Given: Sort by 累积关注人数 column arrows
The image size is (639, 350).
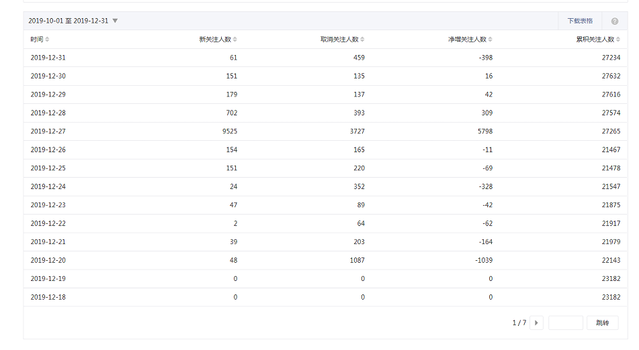Looking at the screenshot, I should pos(618,40).
